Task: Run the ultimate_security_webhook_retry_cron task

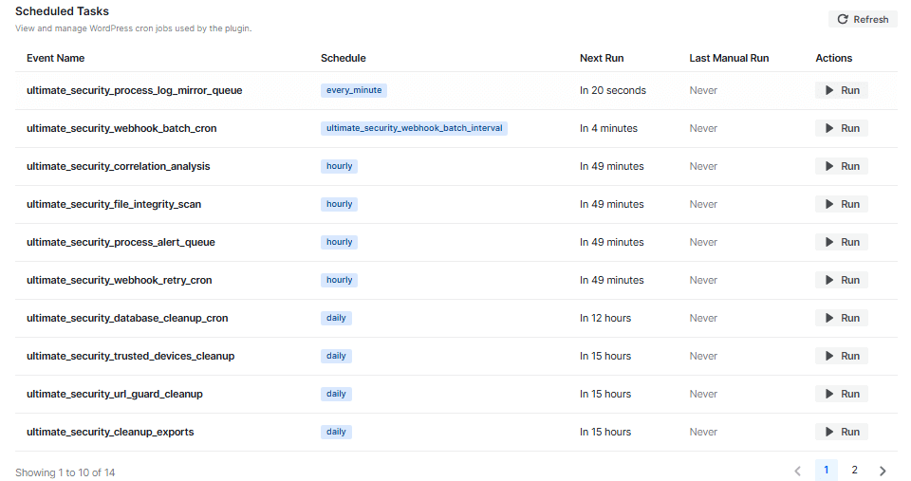Action: [841, 280]
